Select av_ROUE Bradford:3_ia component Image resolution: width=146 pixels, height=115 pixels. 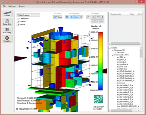(x=126, y=76)
